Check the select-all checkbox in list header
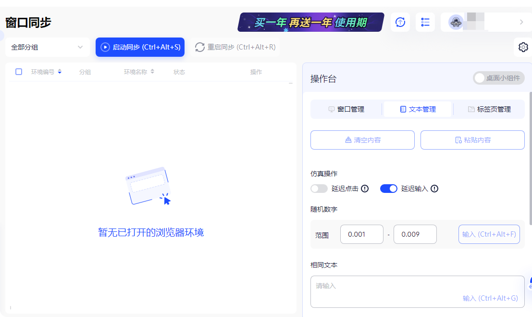Screen dimensions: 532x317 tap(18, 71)
